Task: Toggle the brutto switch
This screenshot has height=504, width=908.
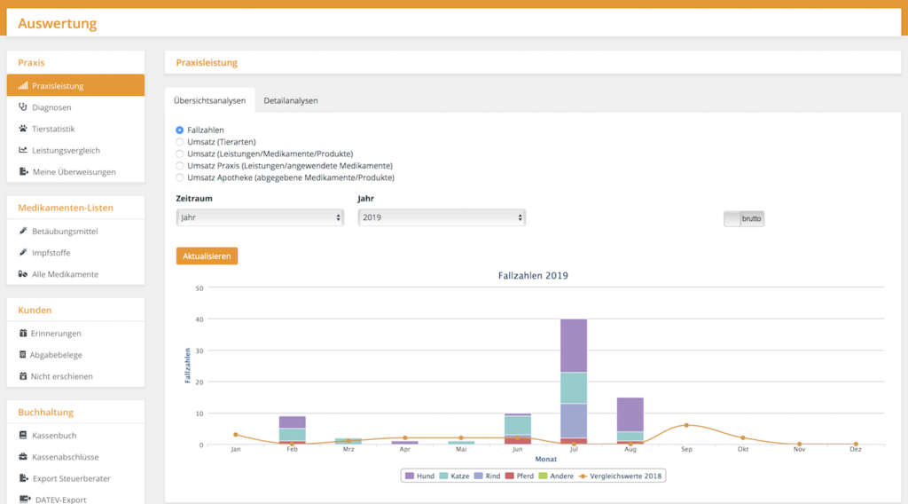Action: point(743,218)
